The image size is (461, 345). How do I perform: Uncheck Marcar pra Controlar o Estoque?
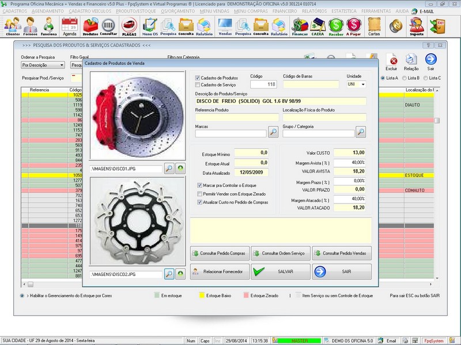coord(200,186)
